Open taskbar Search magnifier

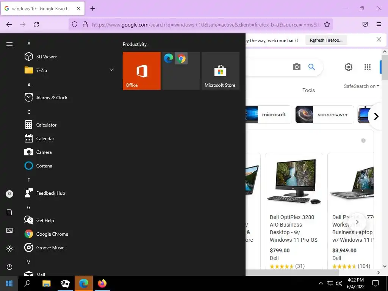click(x=27, y=283)
